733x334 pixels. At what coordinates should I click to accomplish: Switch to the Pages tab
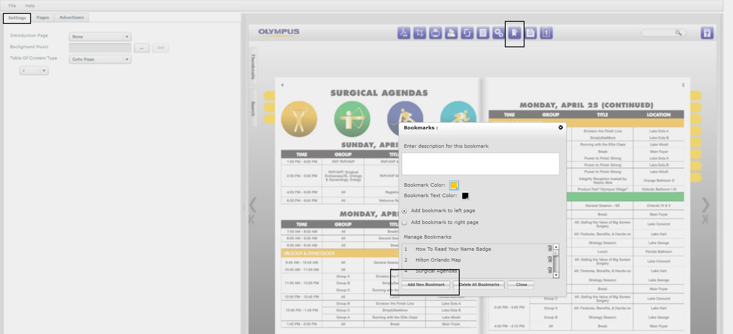coord(43,18)
